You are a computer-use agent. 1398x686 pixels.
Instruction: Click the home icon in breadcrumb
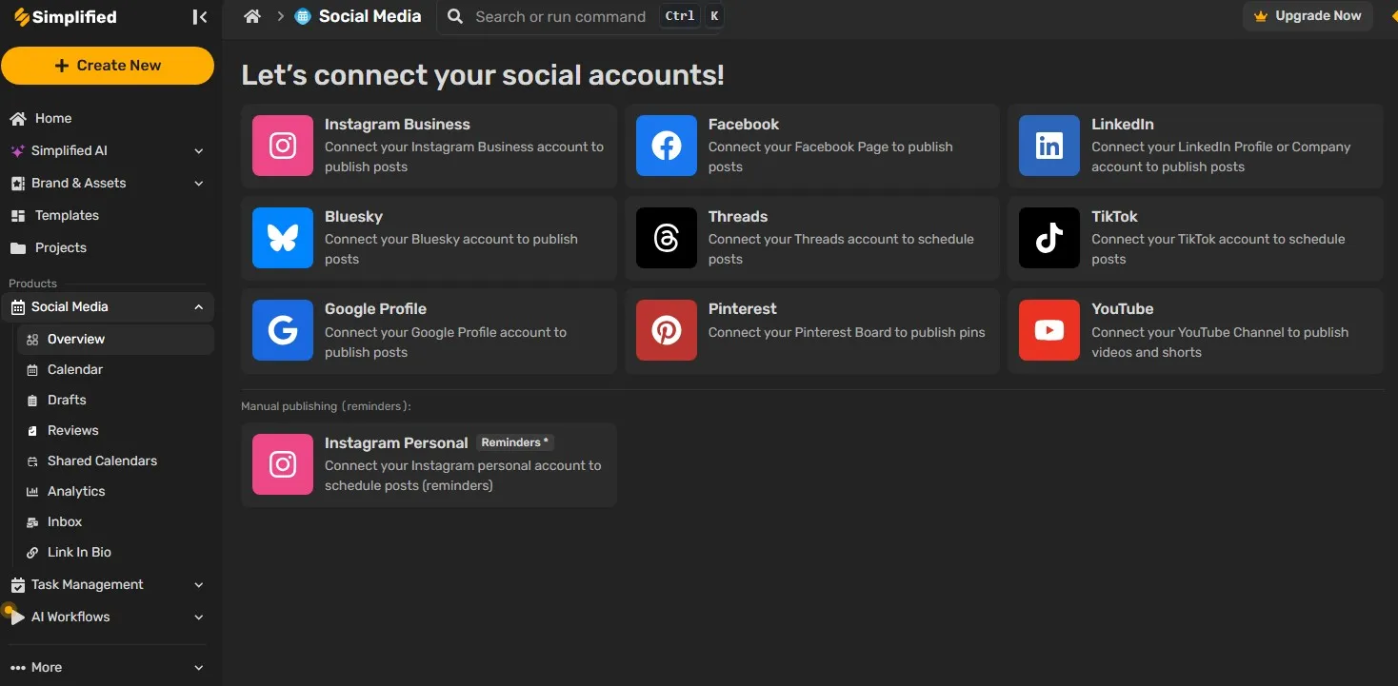(x=252, y=16)
